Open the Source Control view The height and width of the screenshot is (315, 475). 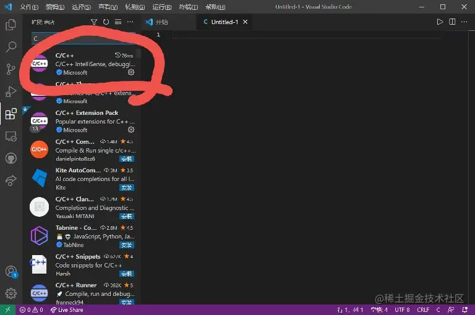point(11,69)
